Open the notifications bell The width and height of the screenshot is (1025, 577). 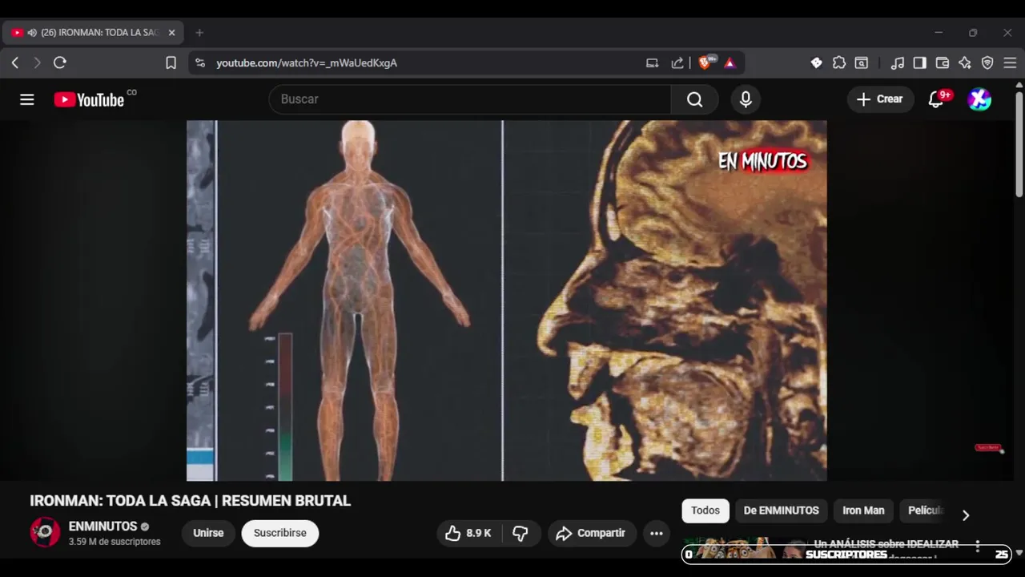pos(936,99)
